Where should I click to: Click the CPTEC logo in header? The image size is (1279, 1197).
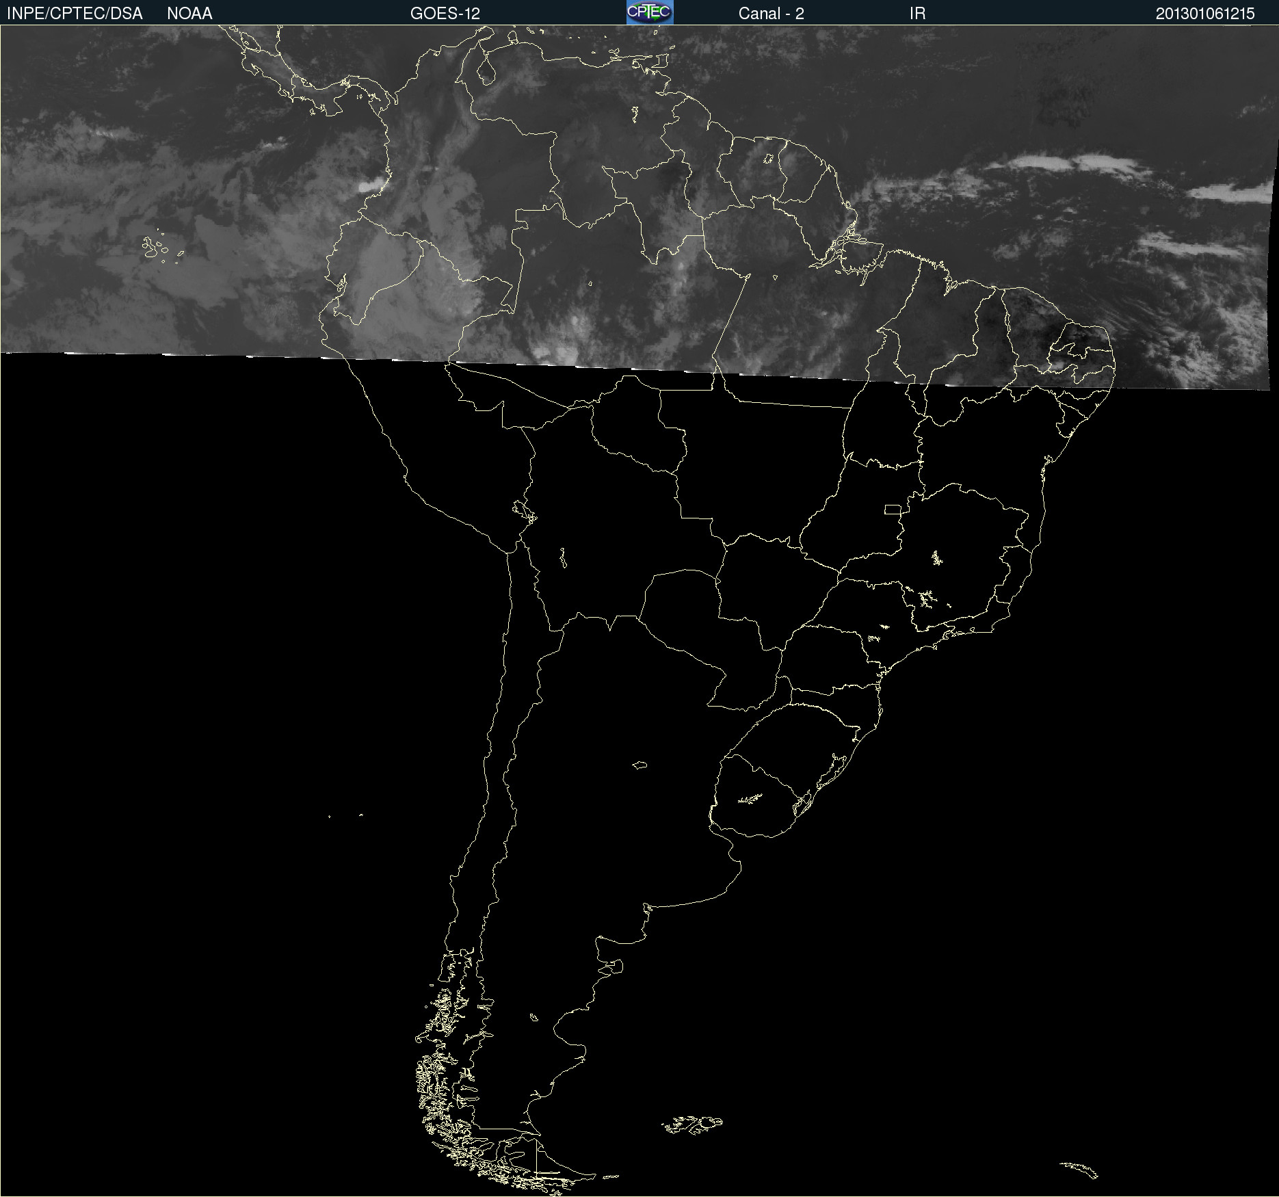tap(650, 12)
